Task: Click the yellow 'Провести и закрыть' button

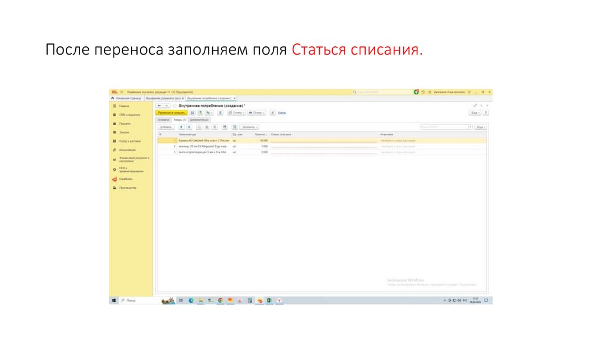Action: [x=171, y=113]
